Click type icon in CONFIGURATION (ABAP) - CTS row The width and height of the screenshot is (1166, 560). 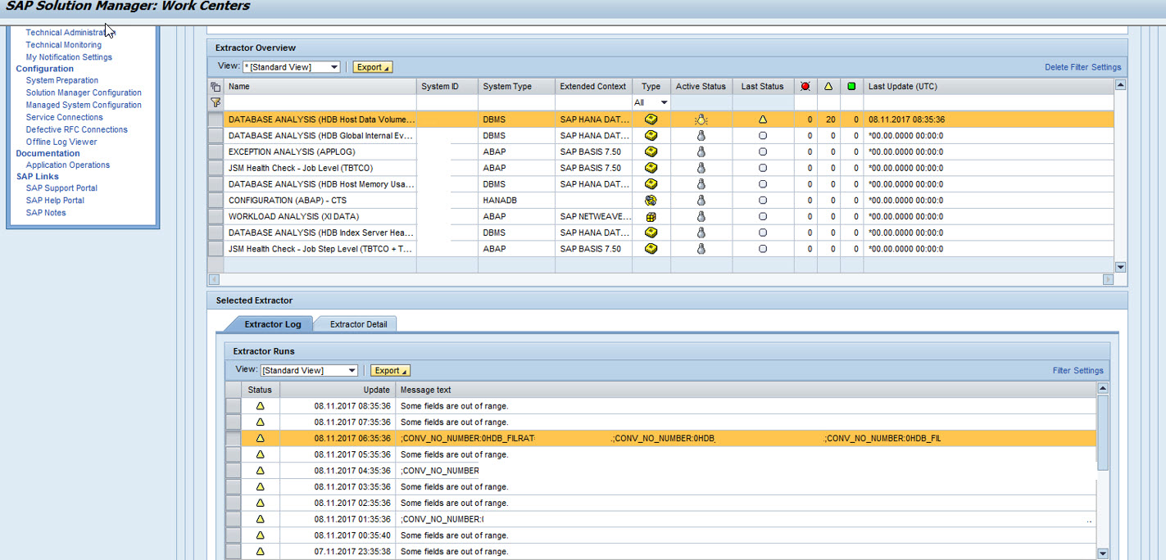click(651, 200)
